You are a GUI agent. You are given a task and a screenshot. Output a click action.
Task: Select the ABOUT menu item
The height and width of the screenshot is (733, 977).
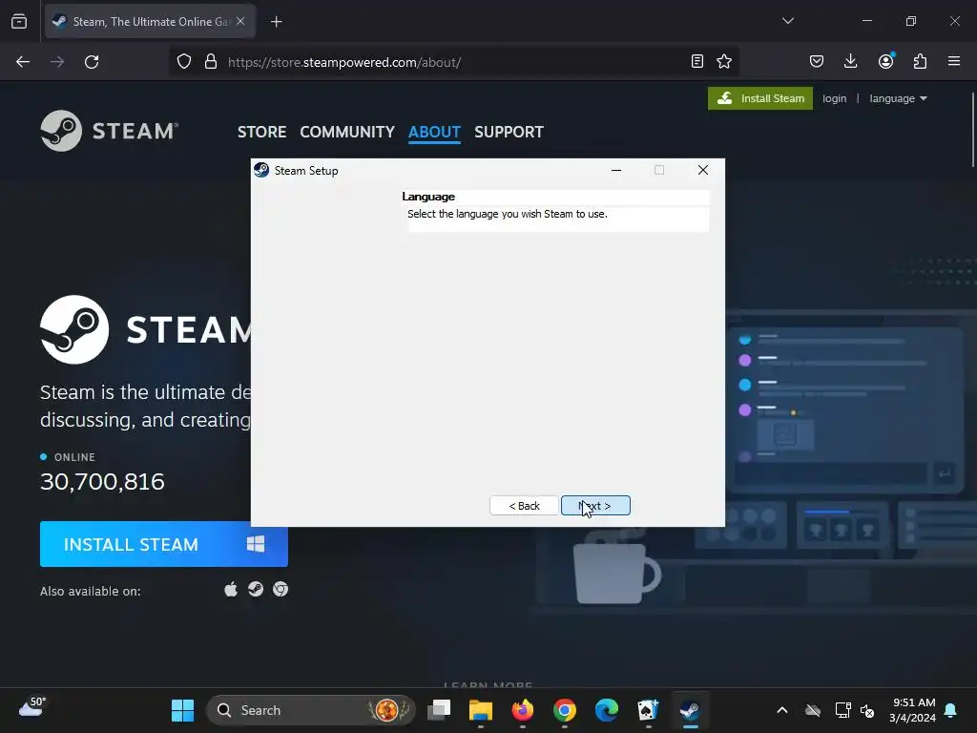[434, 132]
